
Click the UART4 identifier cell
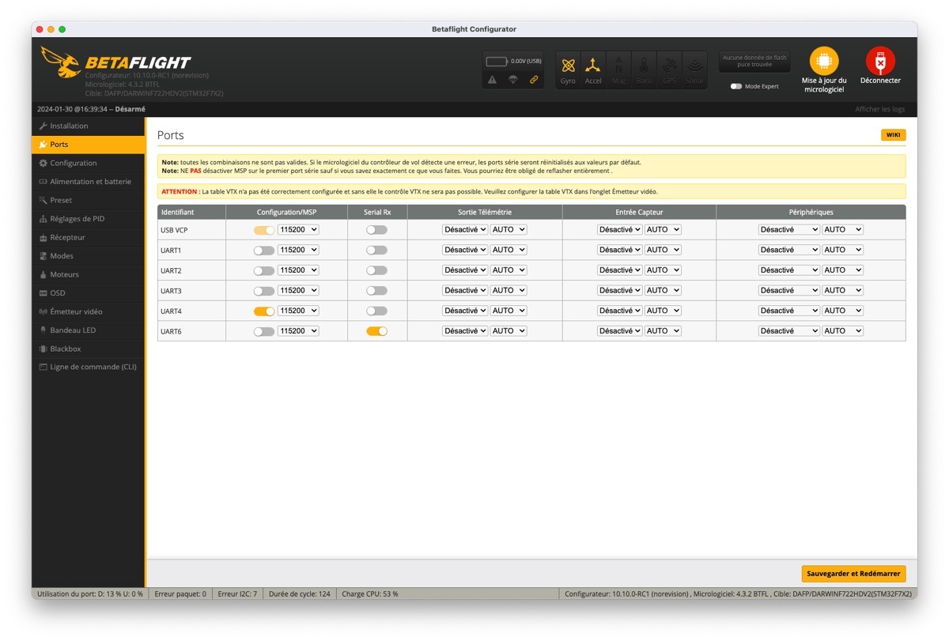[x=191, y=311]
